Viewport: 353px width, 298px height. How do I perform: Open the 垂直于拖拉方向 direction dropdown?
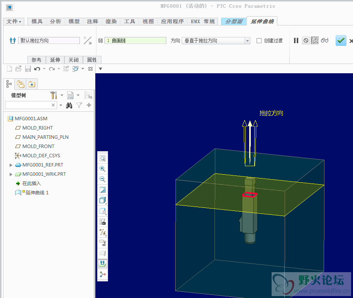[216, 41]
